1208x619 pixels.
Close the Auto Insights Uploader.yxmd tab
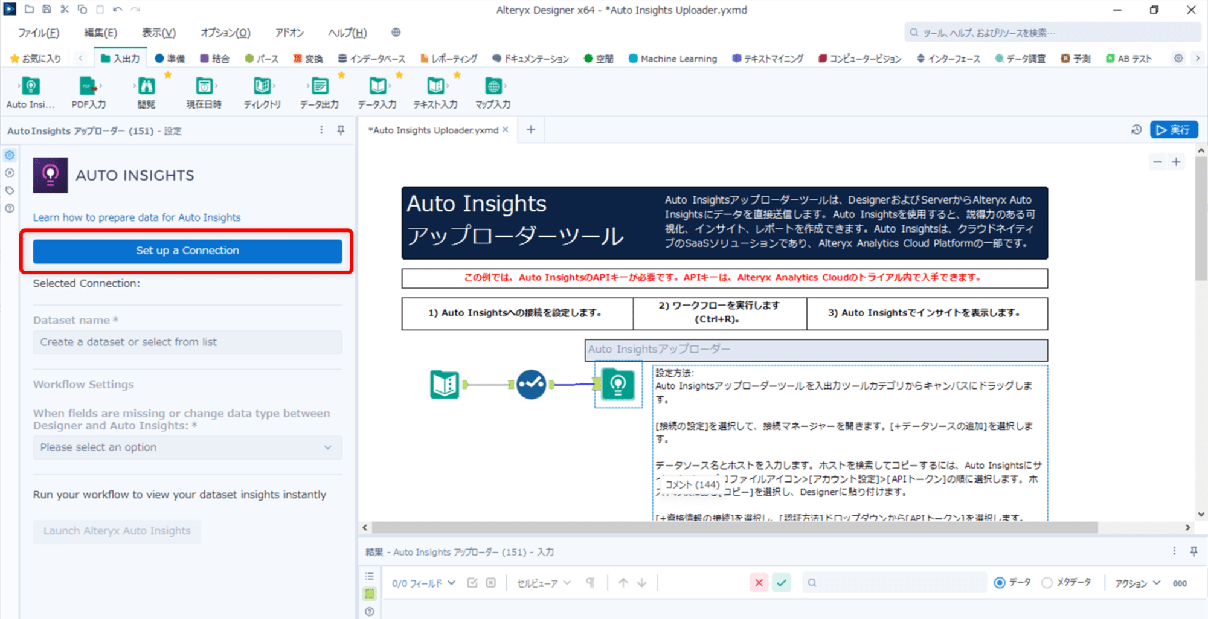(506, 130)
